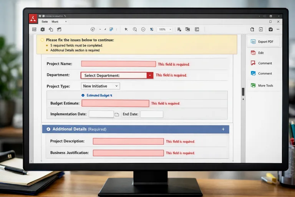Click the Edit tool label
Viewport: 295px width, 197px height.
click(261, 53)
